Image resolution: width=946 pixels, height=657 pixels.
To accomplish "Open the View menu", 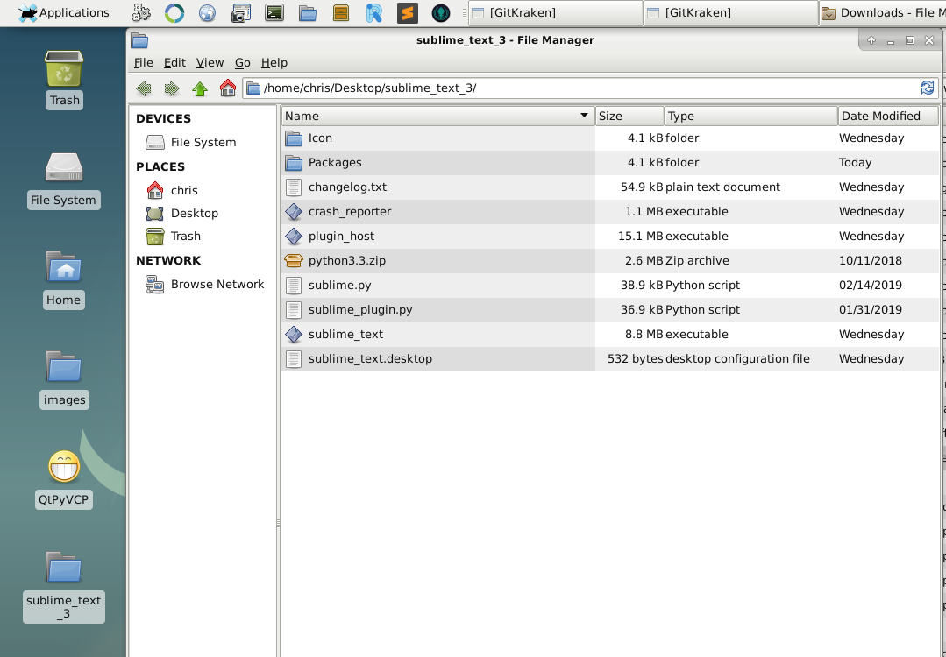I will tap(210, 63).
